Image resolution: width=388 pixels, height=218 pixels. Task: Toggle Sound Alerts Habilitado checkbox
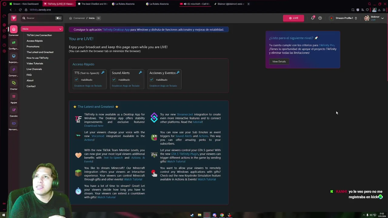coord(114,80)
